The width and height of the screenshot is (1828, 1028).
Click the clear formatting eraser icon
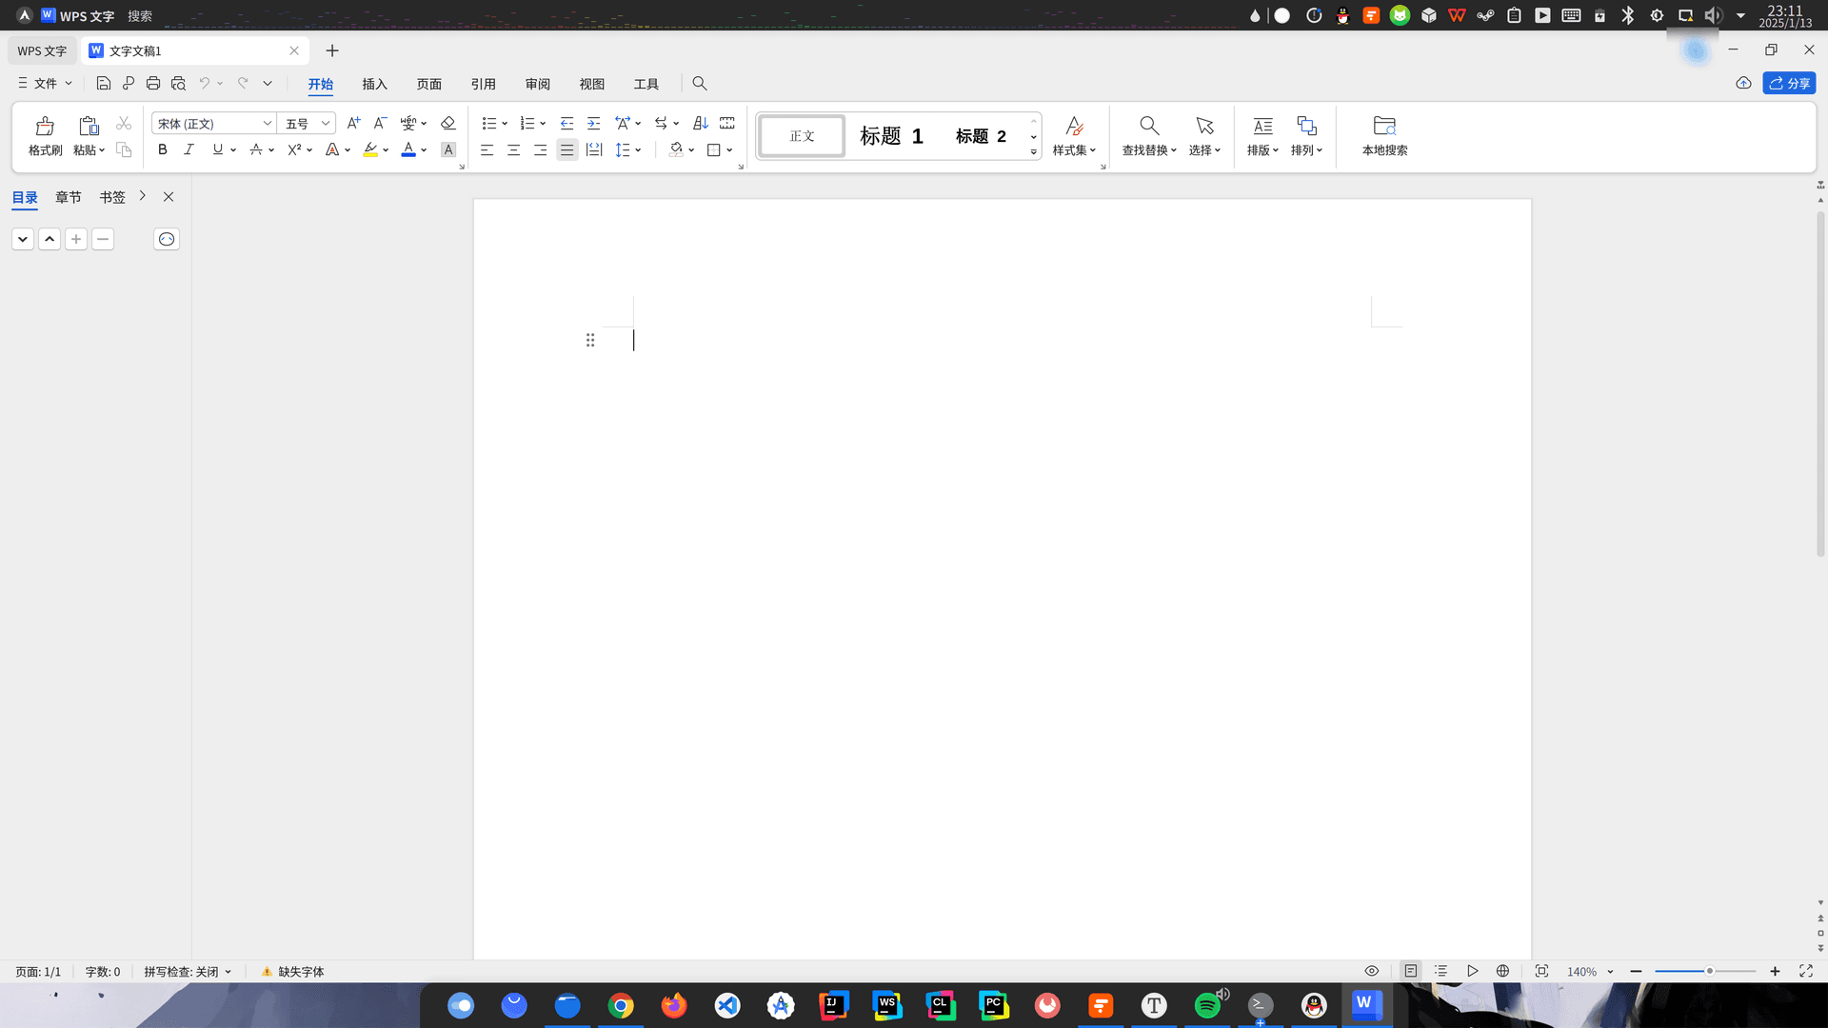click(447, 123)
